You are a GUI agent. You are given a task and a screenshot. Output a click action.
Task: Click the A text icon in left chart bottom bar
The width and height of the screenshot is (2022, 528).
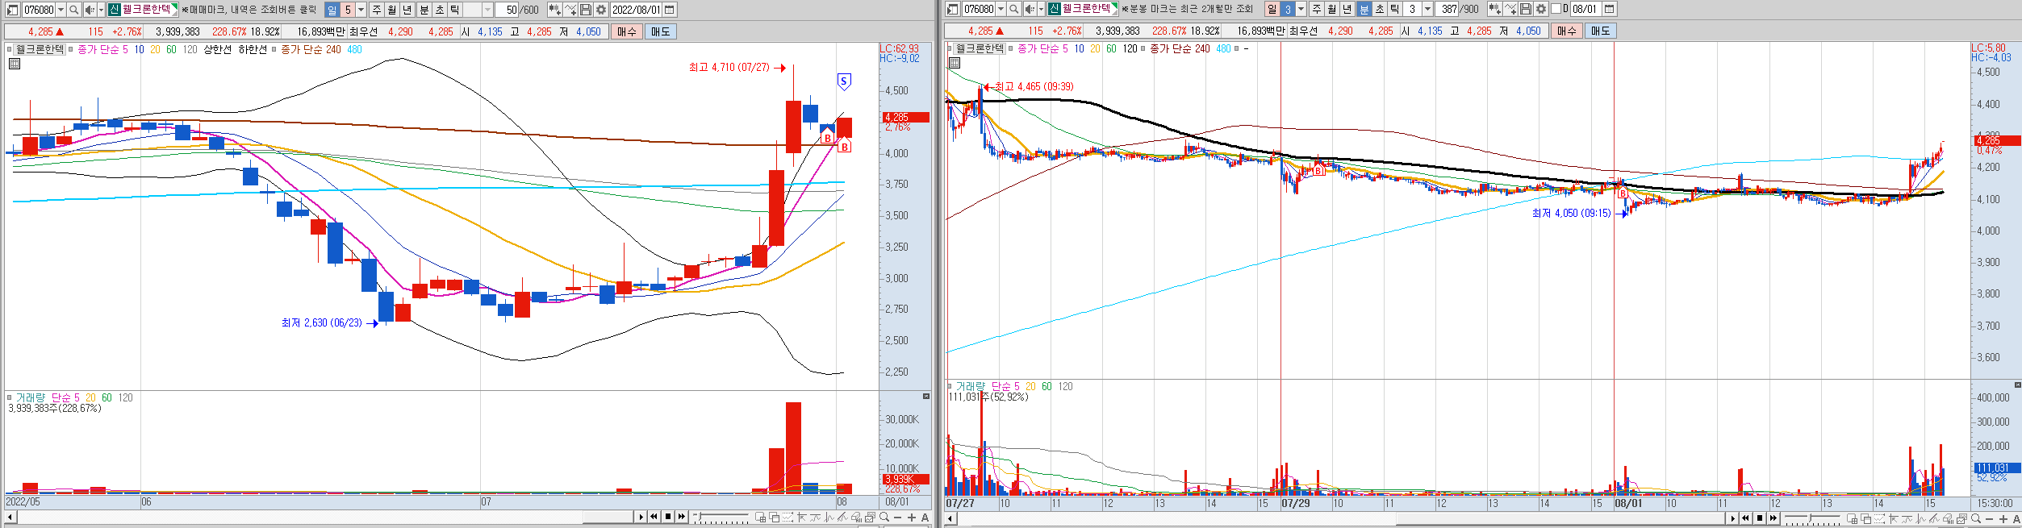coord(925,518)
